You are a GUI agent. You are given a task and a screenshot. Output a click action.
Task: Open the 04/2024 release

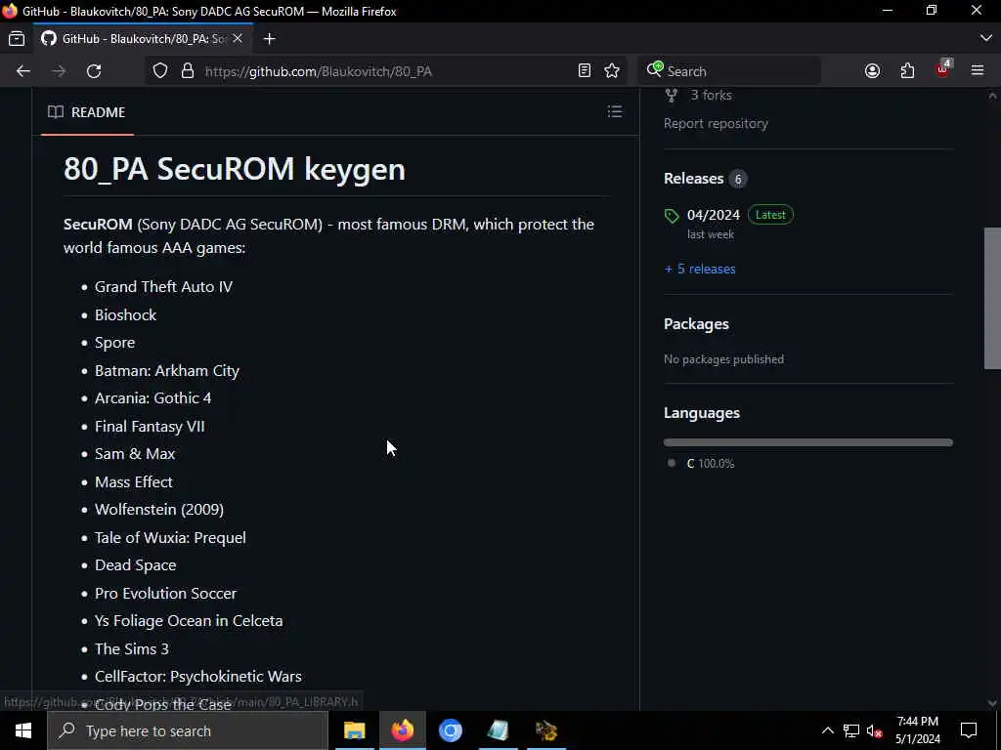pos(713,215)
